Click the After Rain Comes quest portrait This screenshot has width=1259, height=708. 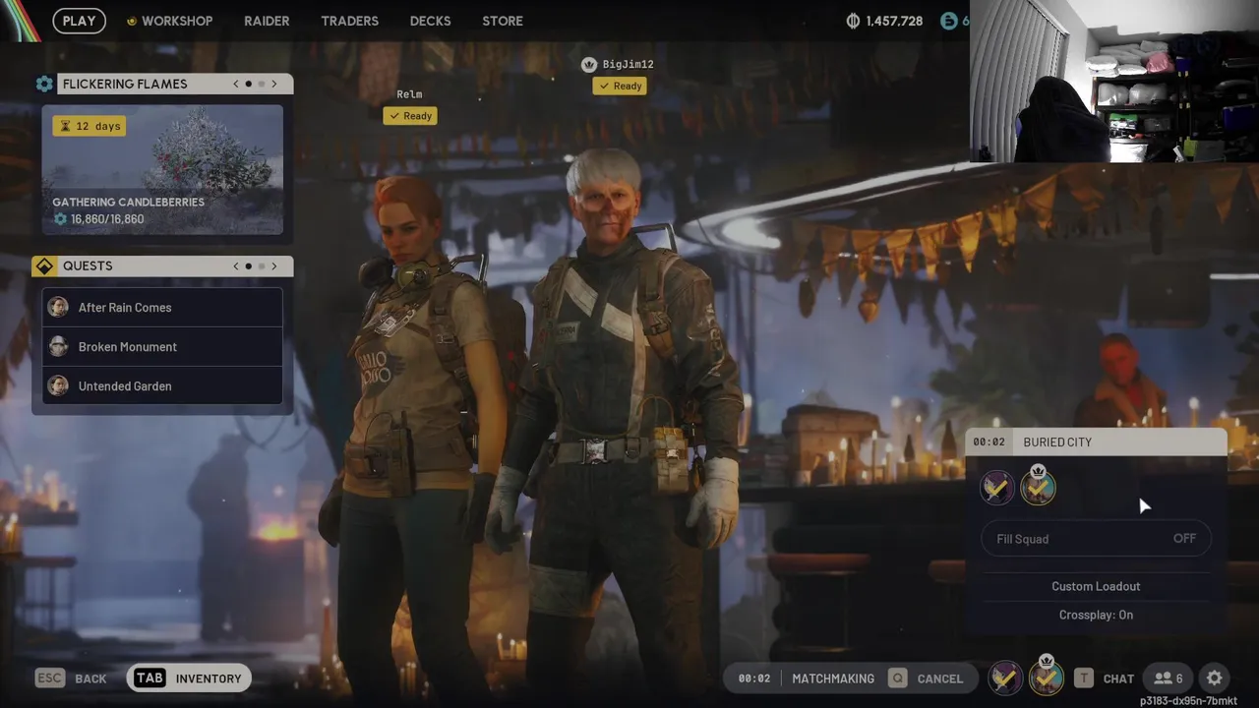click(x=59, y=308)
